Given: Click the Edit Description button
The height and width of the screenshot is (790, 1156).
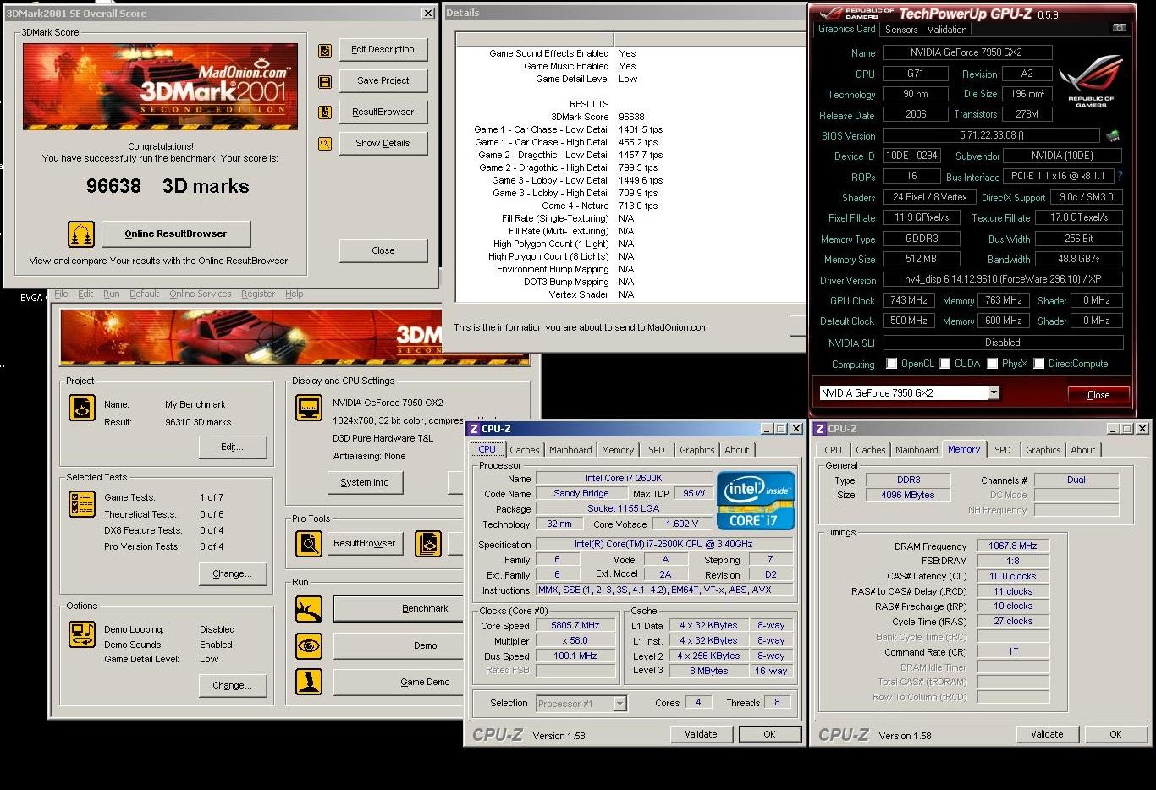Looking at the screenshot, I should click(383, 50).
